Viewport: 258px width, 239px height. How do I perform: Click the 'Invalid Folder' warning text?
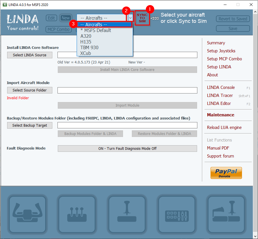tap(18, 98)
